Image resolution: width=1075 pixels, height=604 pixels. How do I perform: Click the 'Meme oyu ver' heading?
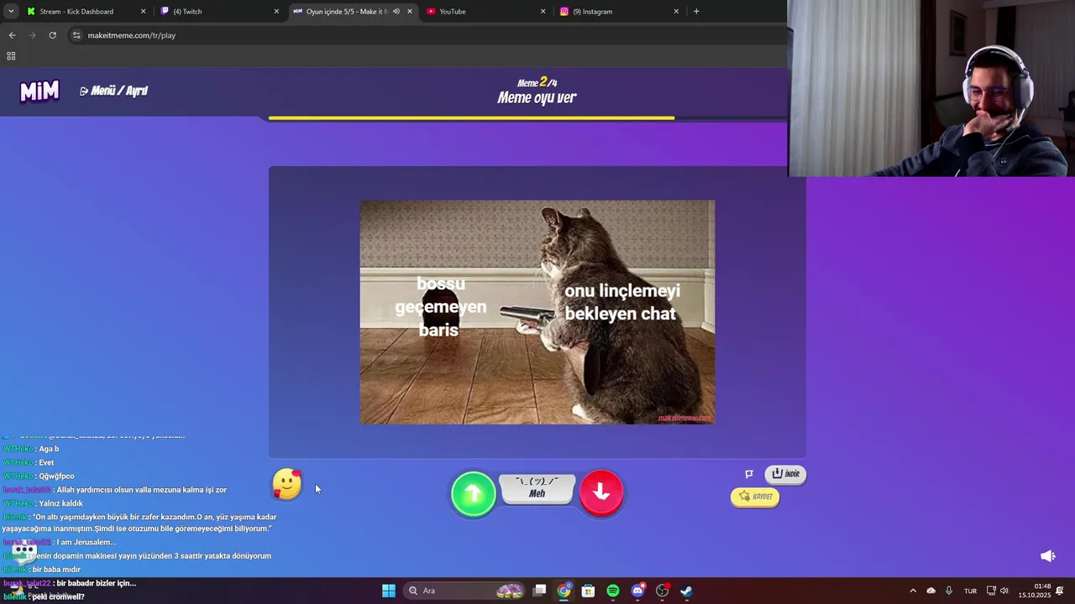coord(537,97)
